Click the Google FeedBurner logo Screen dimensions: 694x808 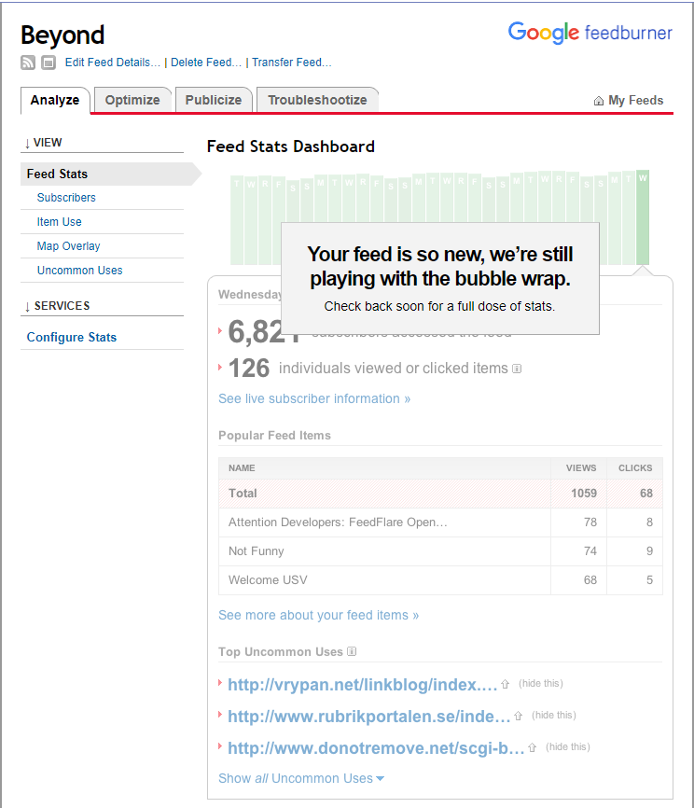pyautogui.click(x=590, y=33)
